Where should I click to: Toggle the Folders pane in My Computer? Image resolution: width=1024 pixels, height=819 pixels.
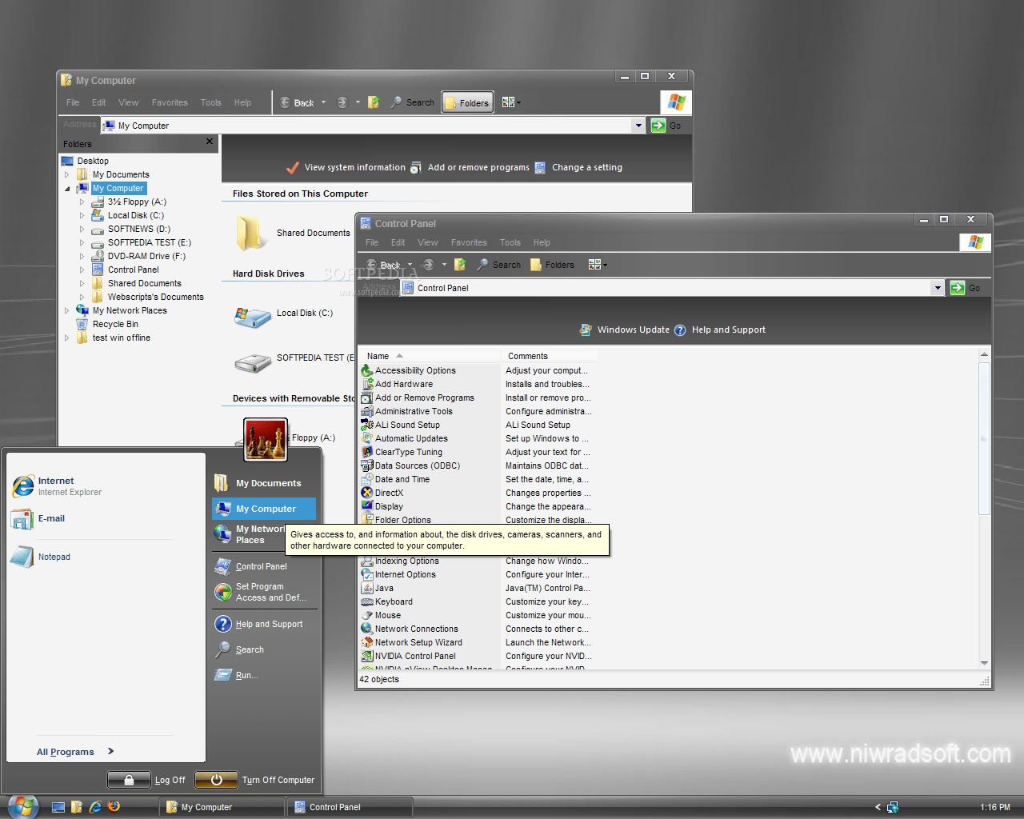[x=467, y=102]
